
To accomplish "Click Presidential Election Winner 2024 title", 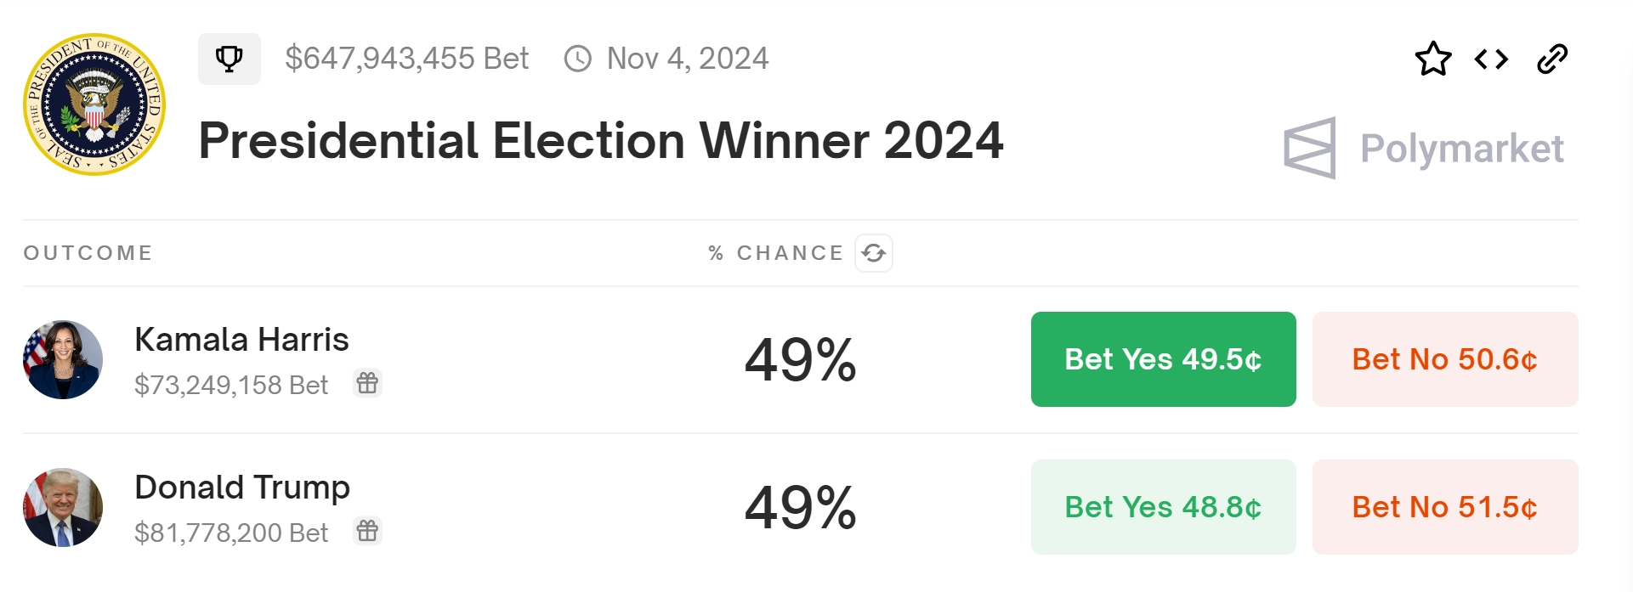I will point(601,140).
